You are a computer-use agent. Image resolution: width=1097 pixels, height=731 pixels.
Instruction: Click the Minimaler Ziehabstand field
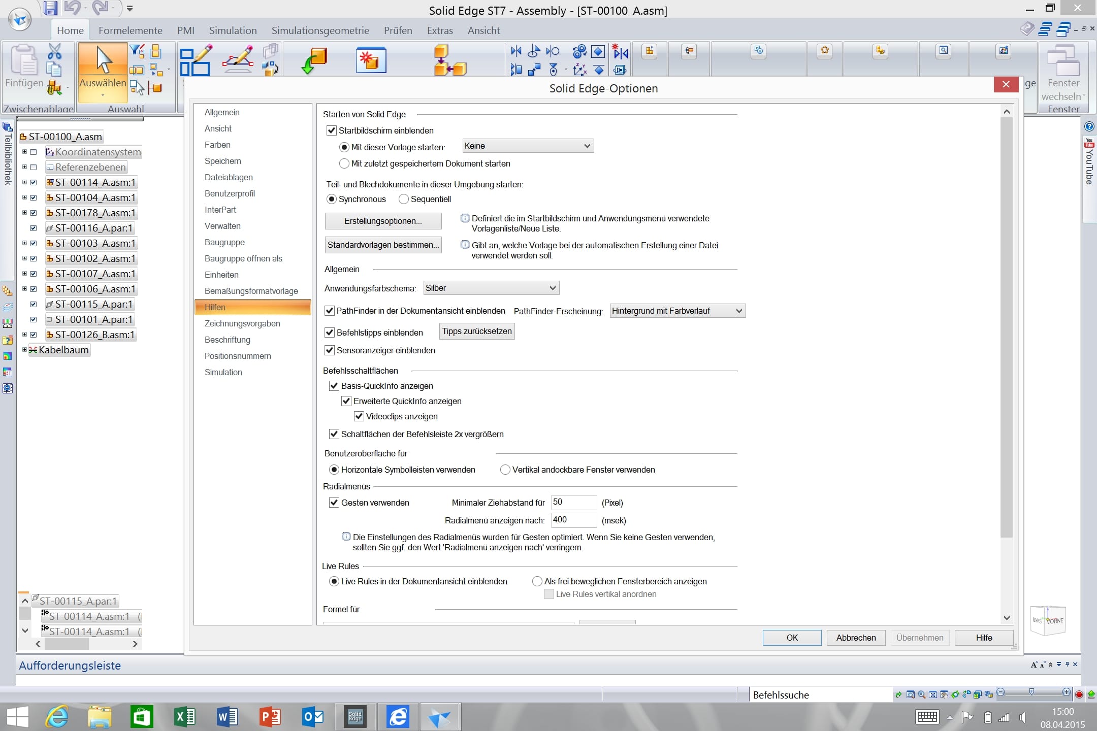click(x=574, y=503)
